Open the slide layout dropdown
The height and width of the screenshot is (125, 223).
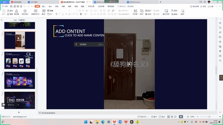(44, 12)
